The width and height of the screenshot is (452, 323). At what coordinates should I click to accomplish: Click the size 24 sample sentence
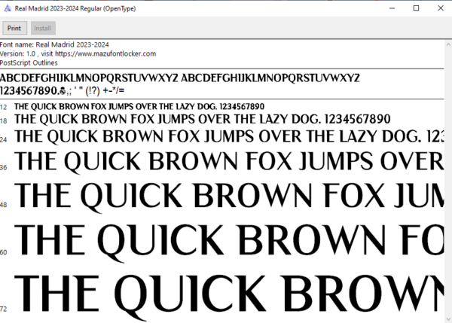coord(229,136)
